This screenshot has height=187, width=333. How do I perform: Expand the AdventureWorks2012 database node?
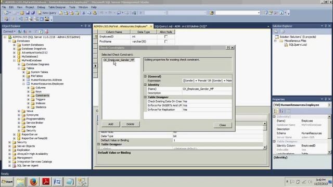point(14,52)
